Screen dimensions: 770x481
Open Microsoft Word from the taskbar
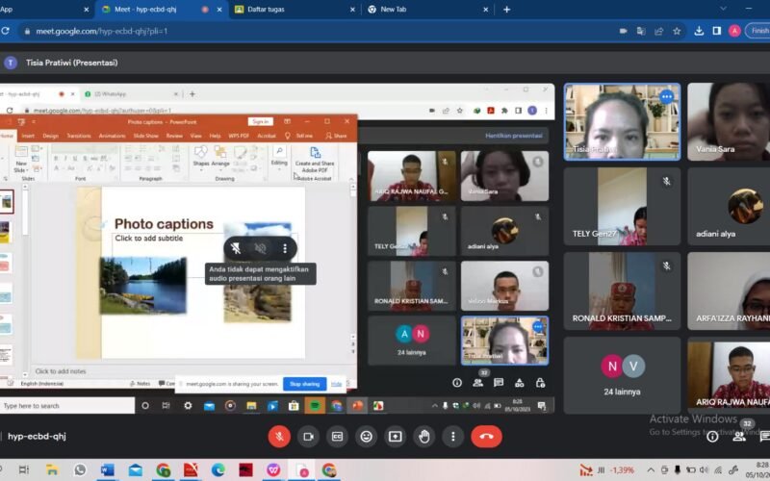(x=107, y=469)
